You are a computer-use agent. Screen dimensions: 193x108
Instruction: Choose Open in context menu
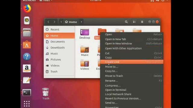132,34
